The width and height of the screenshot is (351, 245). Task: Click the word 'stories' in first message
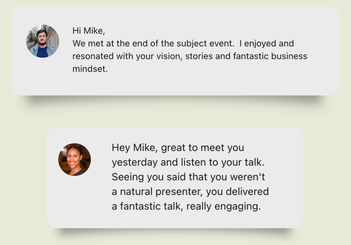pyautogui.click(x=199, y=56)
